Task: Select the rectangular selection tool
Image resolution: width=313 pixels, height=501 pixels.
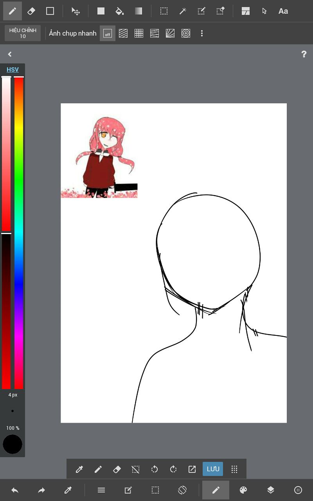Action: click(164, 11)
